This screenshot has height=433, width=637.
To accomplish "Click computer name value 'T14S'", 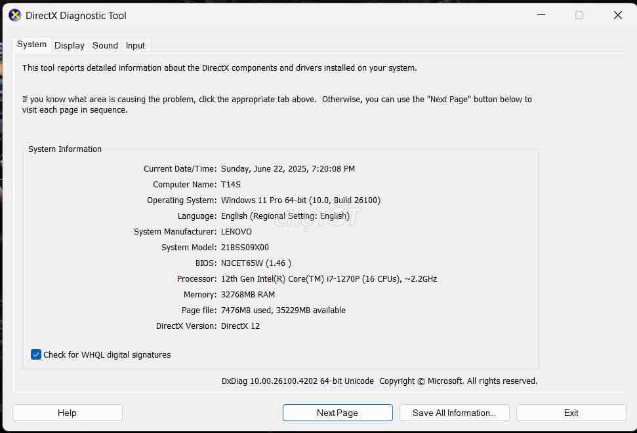I will (x=231, y=184).
